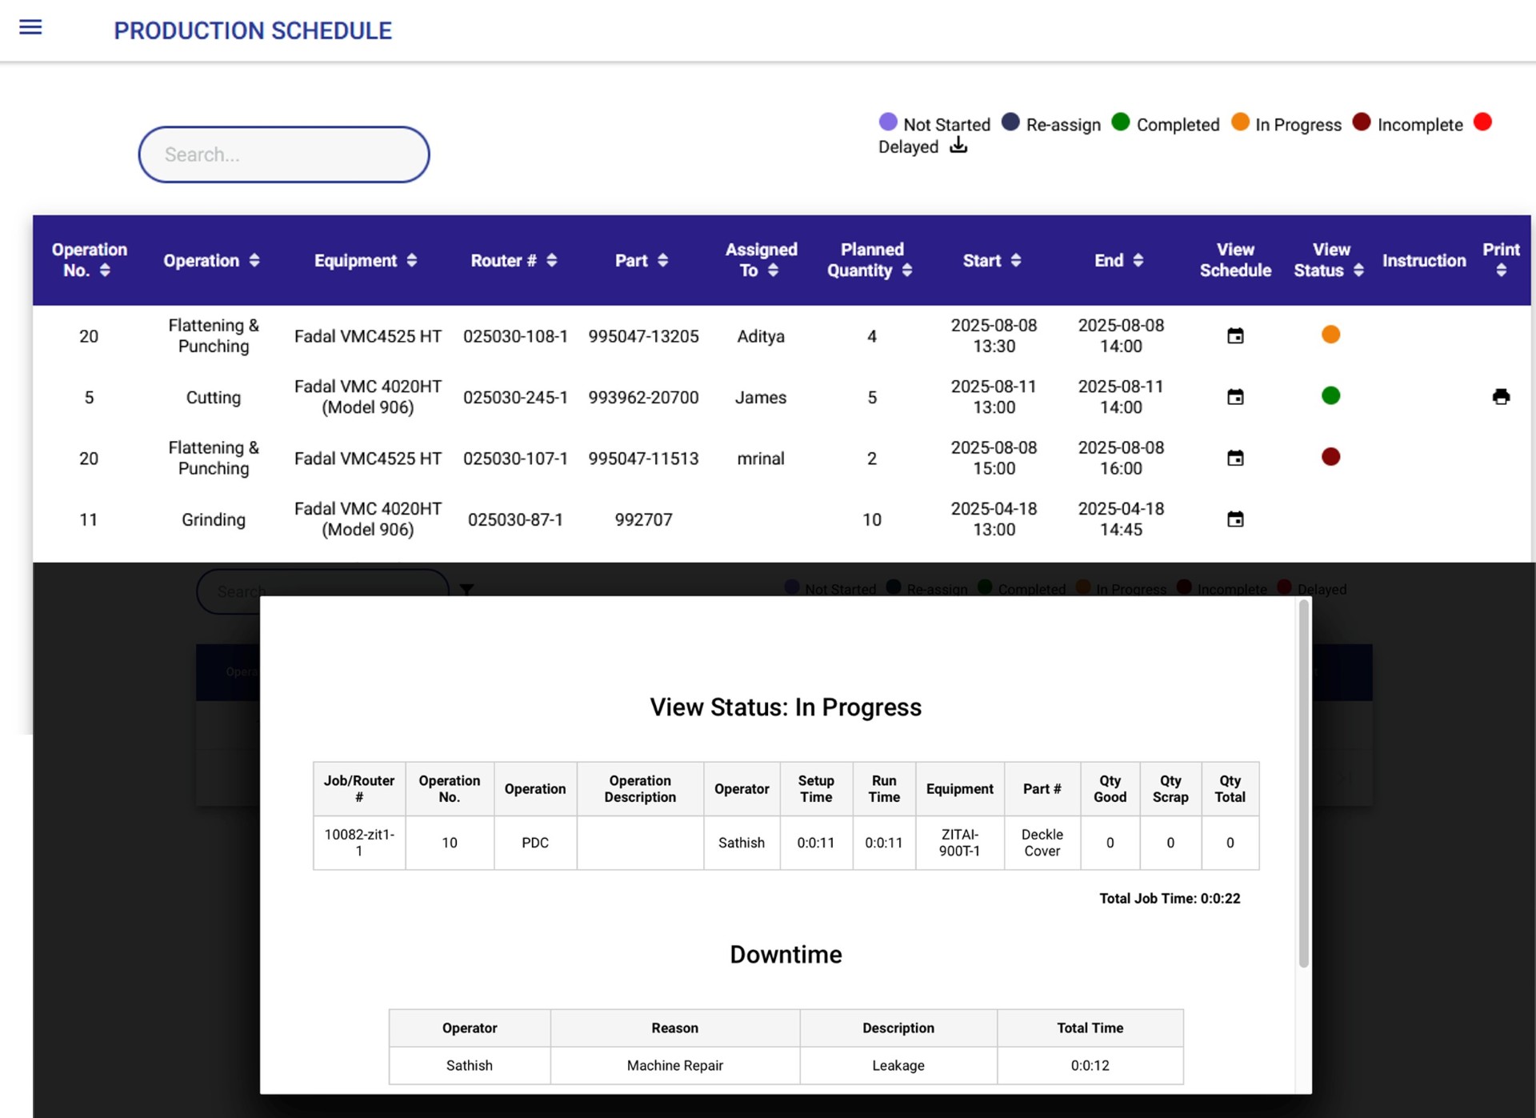This screenshot has width=1536, height=1118.
Task: Open the schedule calendar icon for James's row
Action: click(1235, 397)
